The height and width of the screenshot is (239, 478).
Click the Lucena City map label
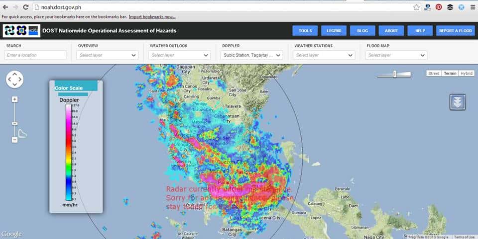[x=268, y=218]
